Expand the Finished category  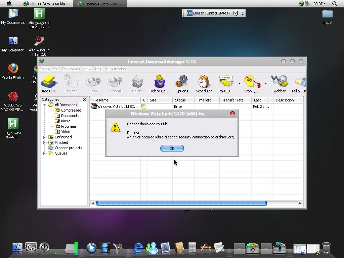click(44, 142)
